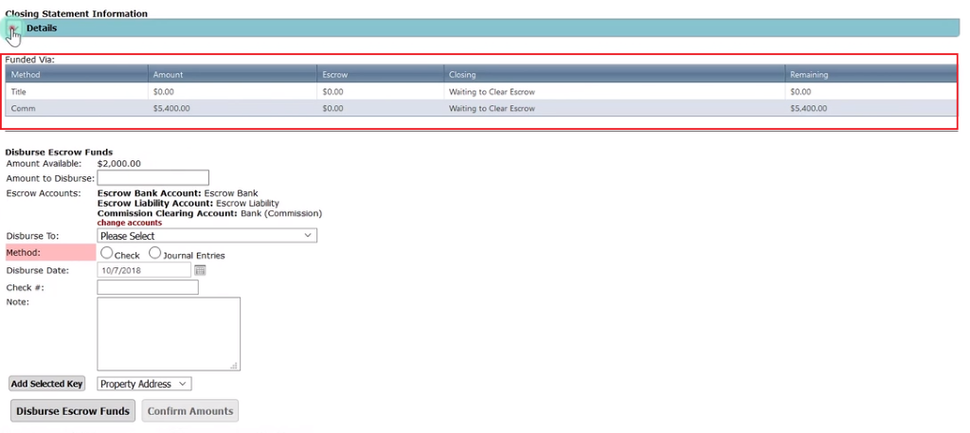Screen dimensions: 970x433
Task: Click the Remaining column header
Action: coord(809,75)
